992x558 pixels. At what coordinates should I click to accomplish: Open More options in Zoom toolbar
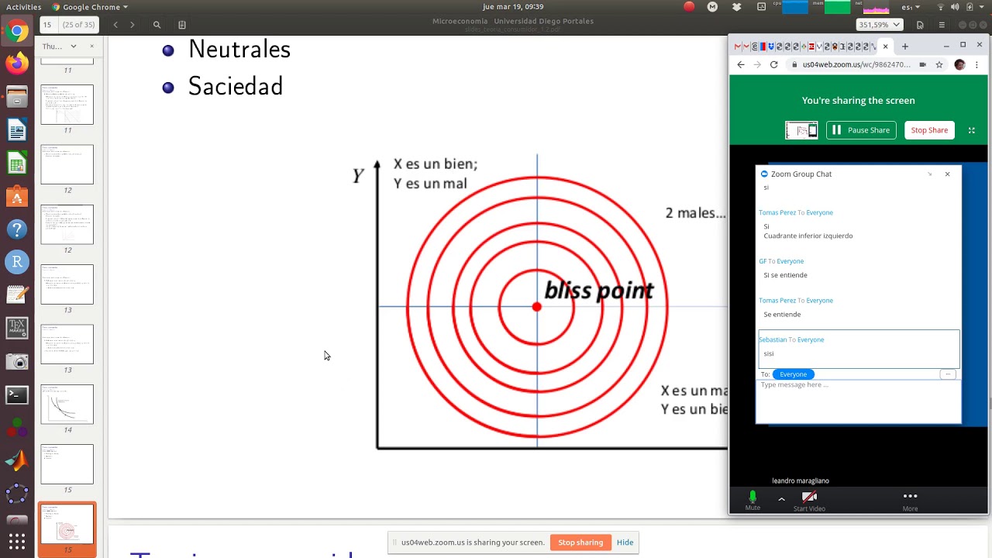[910, 501]
